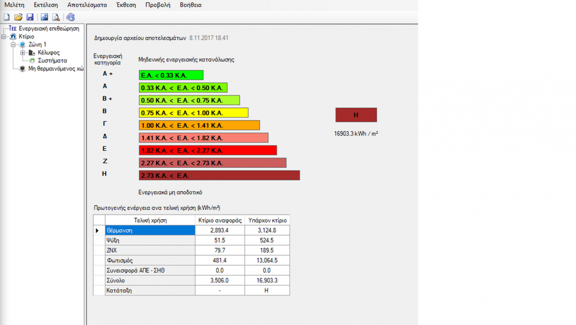576x325 pixels.
Task: Click the New file toolbar icon
Action: click(6, 17)
